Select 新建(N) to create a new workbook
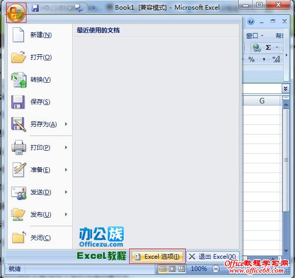This screenshot has height=278, width=295. pyautogui.click(x=40, y=35)
